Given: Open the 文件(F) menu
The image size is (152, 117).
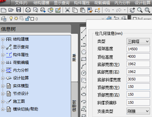Looking at the screenshot, I should point(21,3).
